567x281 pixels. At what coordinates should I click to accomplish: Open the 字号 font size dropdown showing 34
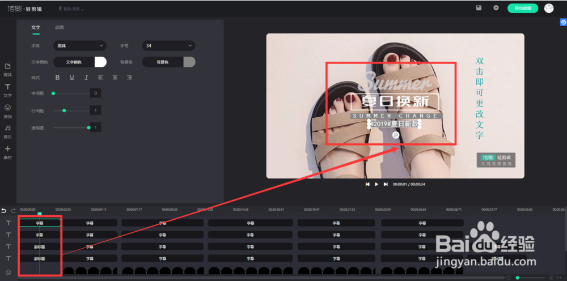(x=168, y=46)
